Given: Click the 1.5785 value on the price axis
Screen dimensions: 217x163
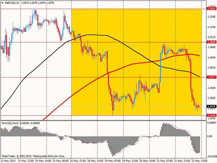Looking at the screenshot, I should click(212, 17).
